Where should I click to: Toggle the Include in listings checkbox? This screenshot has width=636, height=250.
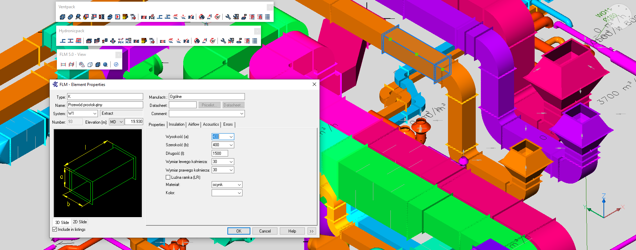tap(55, 229)
